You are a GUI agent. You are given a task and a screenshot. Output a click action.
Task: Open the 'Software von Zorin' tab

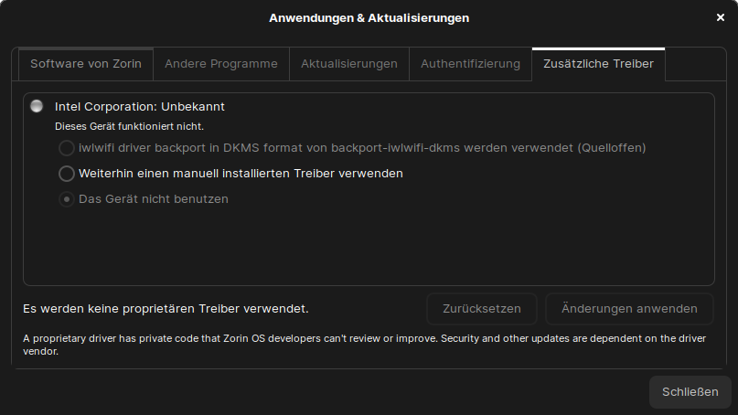click(x=86, y=64)
